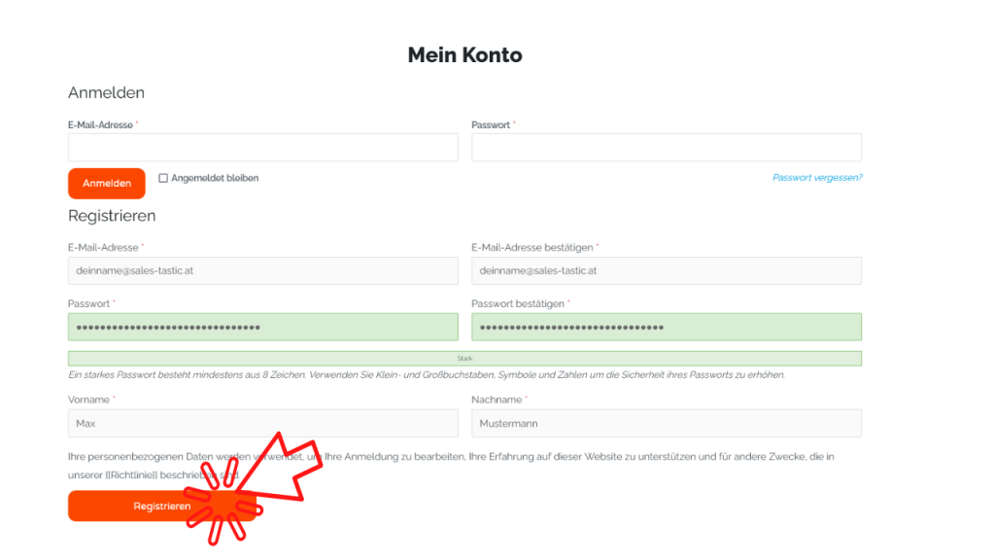
Task: Select the registration E-Mail-Adresse field
Action: click(262, 270)
